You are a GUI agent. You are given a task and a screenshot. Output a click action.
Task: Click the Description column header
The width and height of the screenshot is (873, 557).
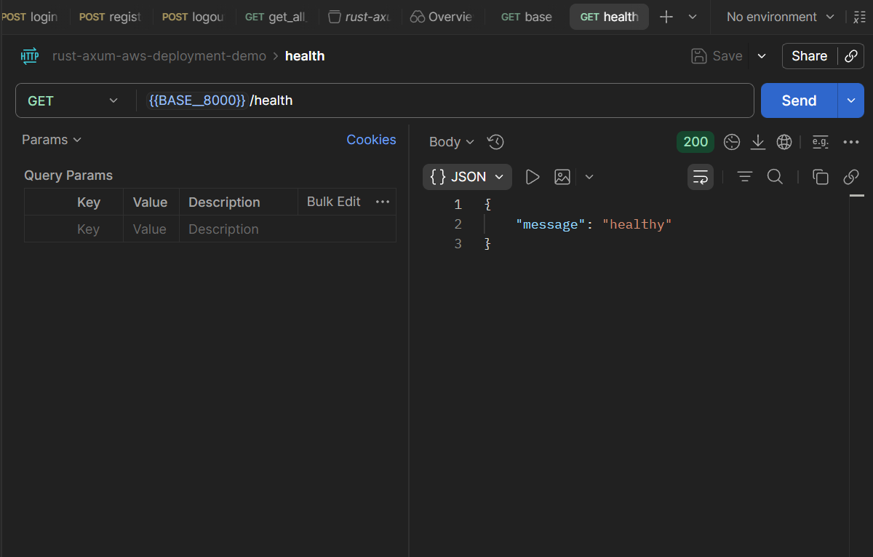224,202
